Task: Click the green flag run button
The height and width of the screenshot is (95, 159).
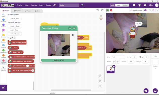Action: point(108,10)
